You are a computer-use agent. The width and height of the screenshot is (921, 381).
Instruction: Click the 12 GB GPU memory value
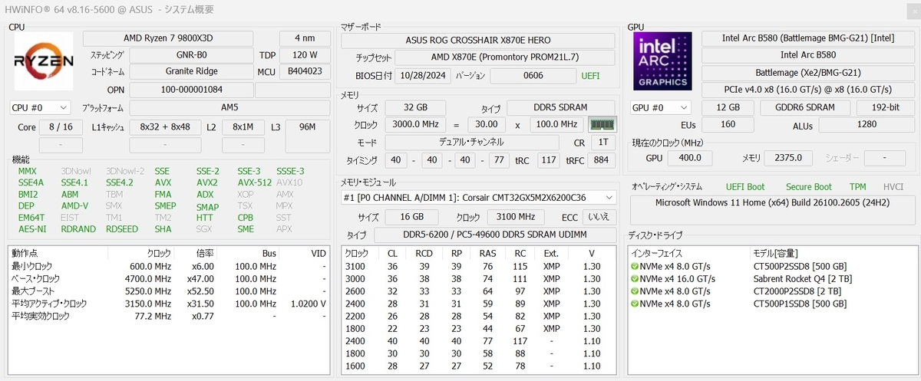pos(728,108)
